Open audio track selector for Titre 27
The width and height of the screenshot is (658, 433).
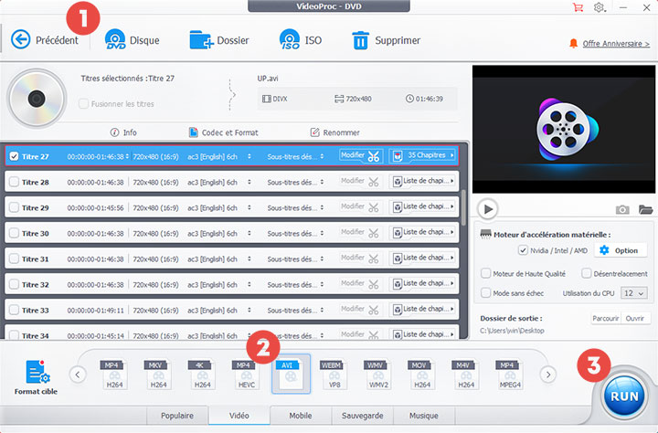(x=249, y=156)
